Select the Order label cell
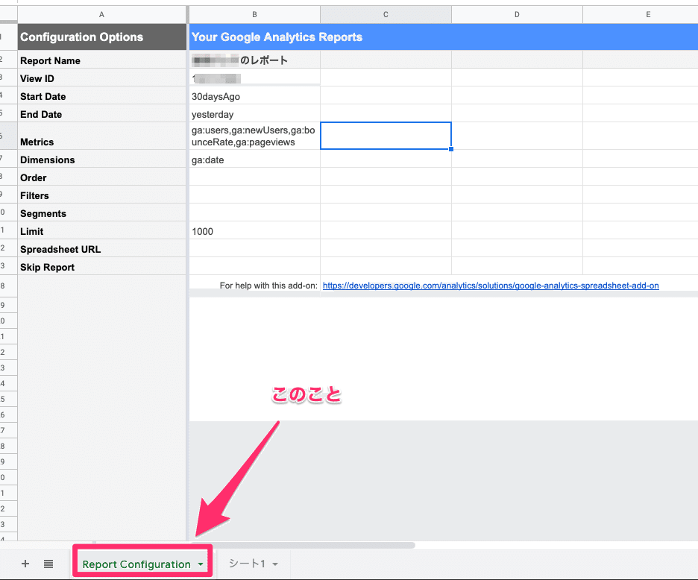The width and height of the screenshot is (698, 580). pyautogui.click(x=102, y=177)
